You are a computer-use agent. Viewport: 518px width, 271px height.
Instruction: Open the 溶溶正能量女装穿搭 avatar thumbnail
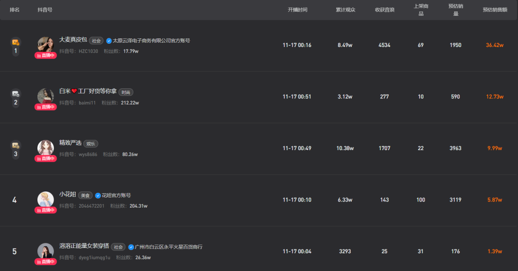point(46,251)
